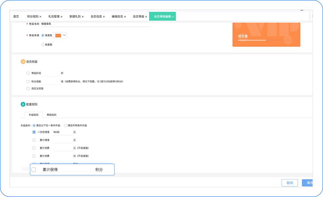Screen dimensions: 323x197
Task: Click the 取消 button
Action: point(290,182)
